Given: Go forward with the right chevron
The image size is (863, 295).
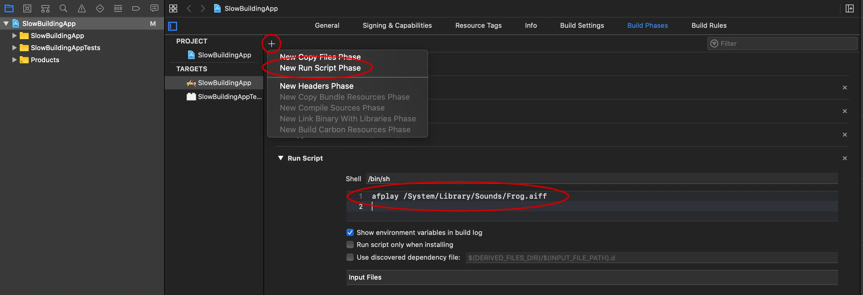Looking at the screenshot, I should coord(203,8).
